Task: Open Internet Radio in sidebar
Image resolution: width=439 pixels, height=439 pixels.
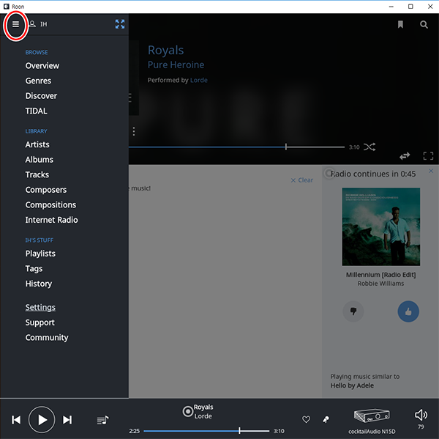Action: pos(51,220)
